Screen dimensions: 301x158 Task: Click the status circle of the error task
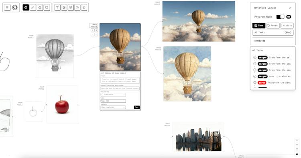click(x=255, y=83)
